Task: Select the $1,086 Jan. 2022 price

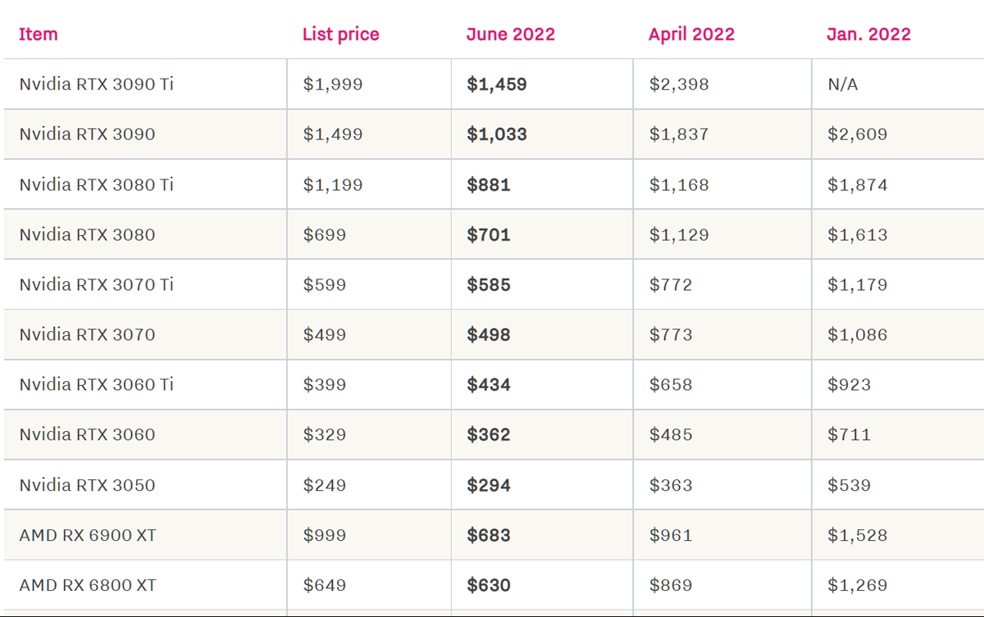Action: 857,334
